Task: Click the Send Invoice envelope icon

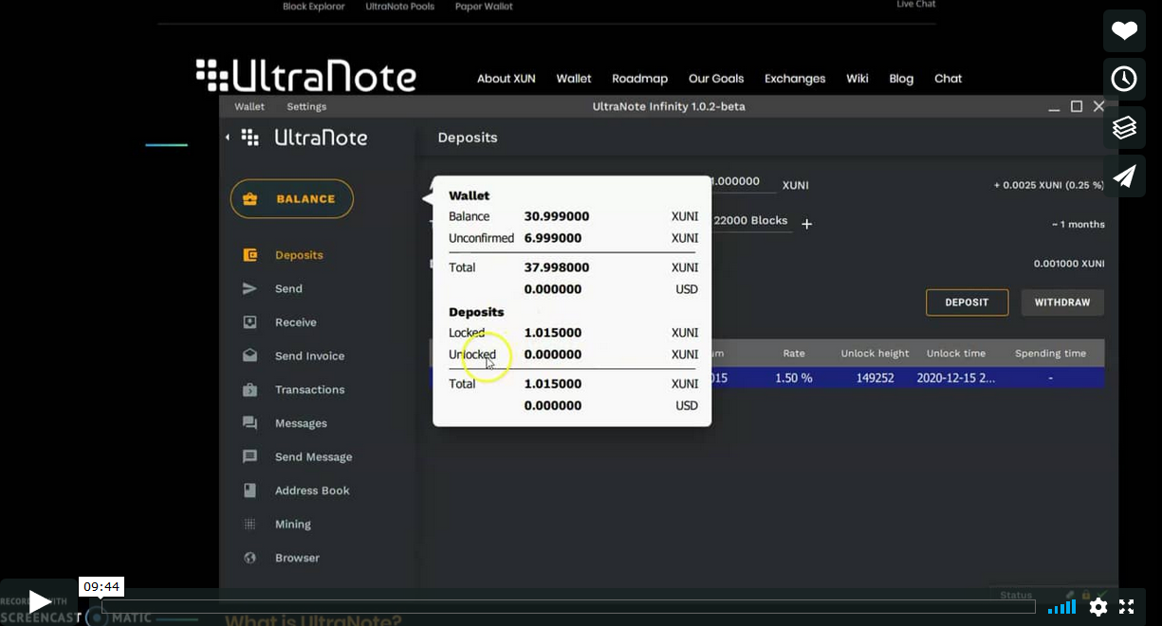Action: tap(250, 356)
